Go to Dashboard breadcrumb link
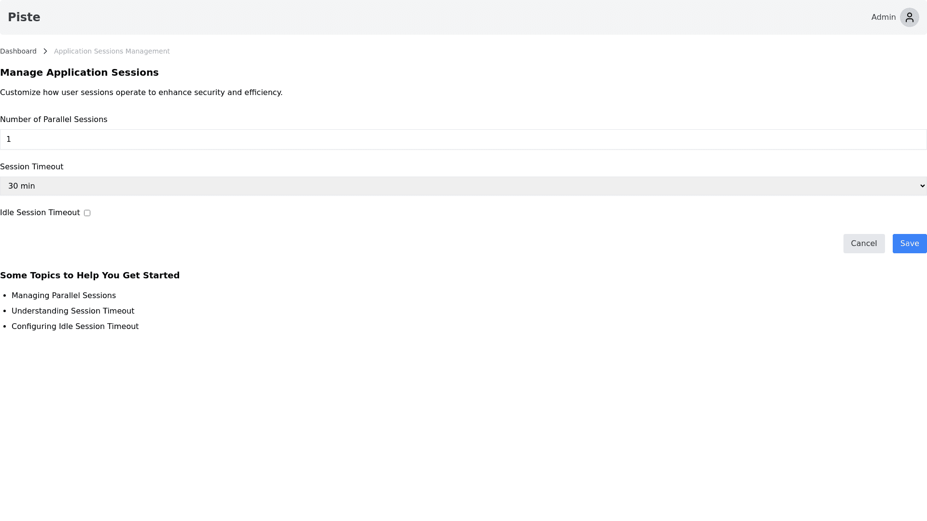The image size is (927, 521). [18, 51]
